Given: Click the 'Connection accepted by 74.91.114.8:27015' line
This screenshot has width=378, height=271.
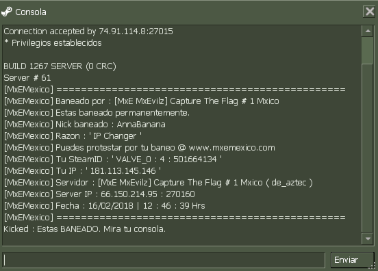Looking at the screenshot, I should 88,31.
